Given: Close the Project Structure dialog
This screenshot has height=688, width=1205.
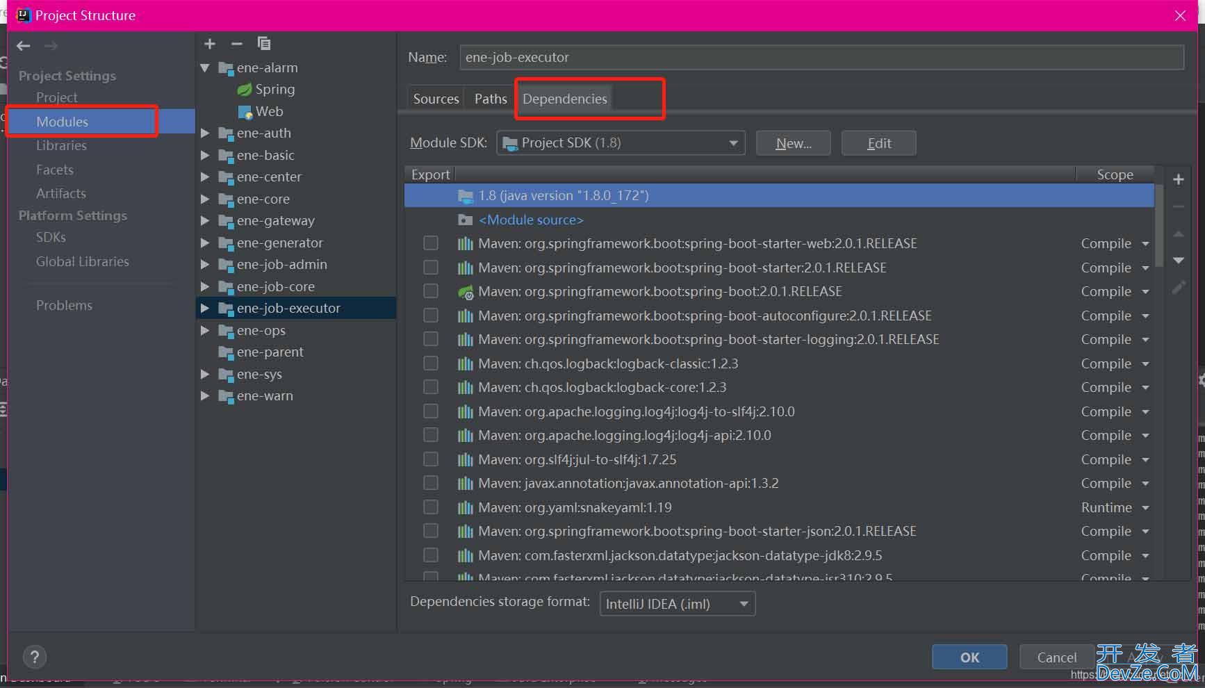Looking at the screenshot, I should [x=1180, y=15].
